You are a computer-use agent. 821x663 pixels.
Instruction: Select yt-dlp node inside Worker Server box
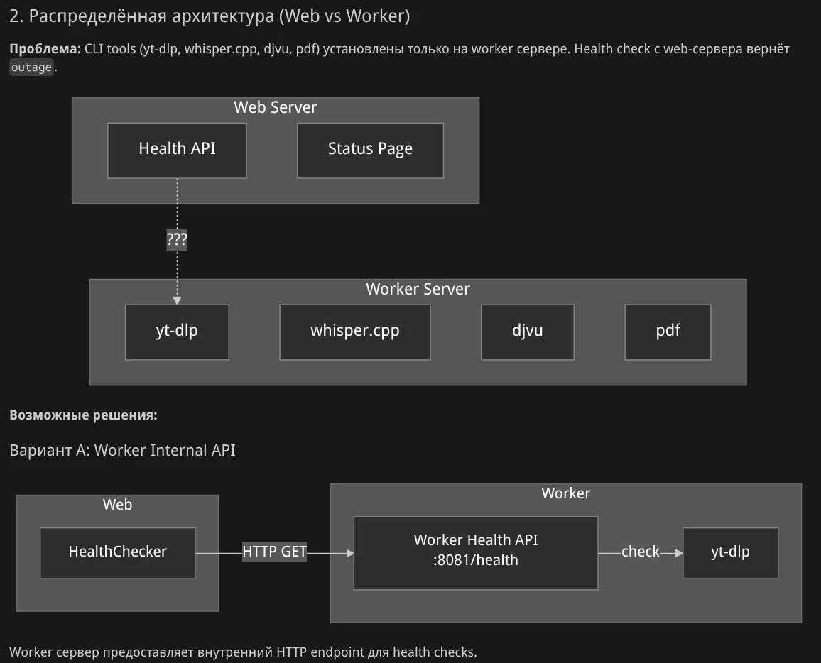coord(177,331)
